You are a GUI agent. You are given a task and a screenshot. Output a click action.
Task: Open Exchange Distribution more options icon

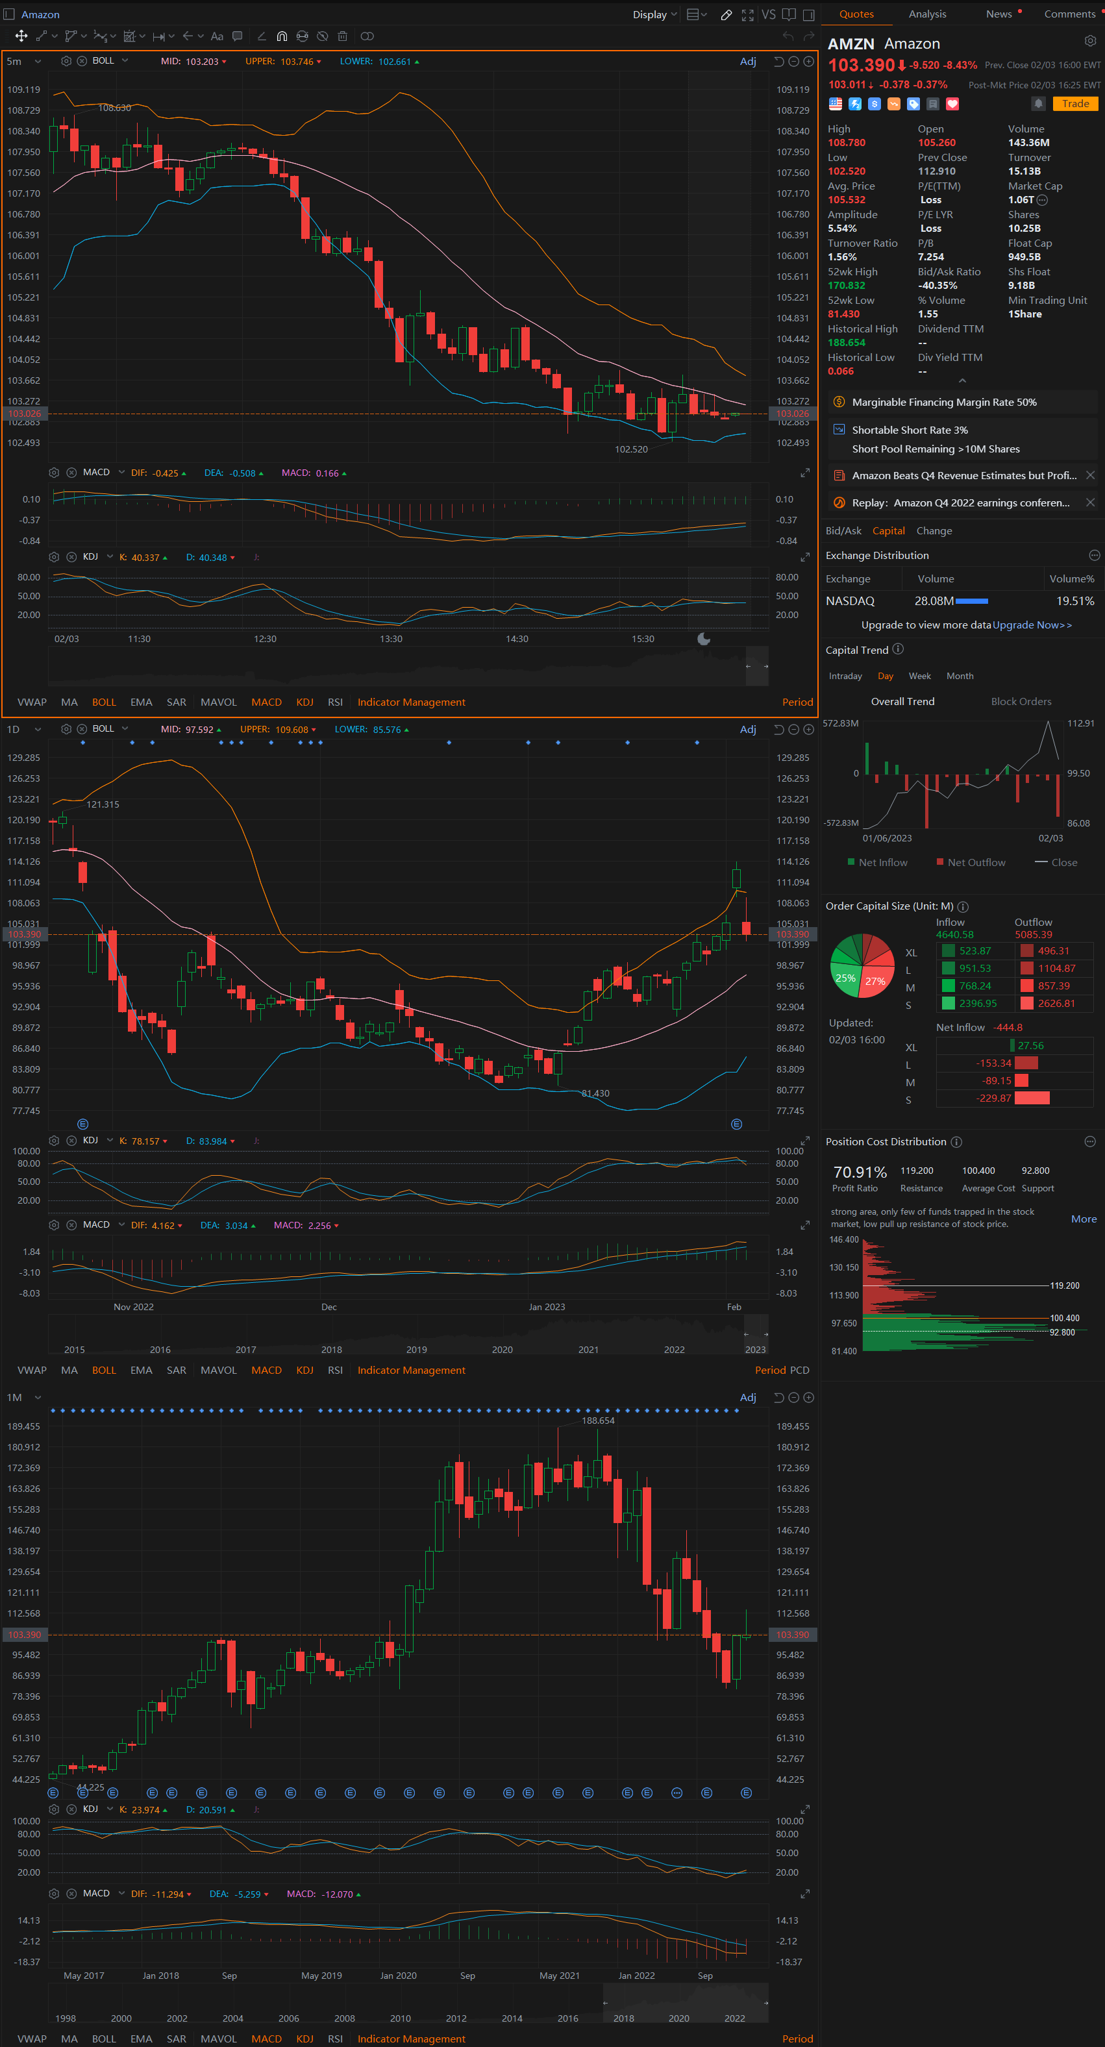[1094, 556]
